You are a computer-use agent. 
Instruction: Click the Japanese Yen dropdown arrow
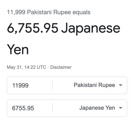[121, 108]
